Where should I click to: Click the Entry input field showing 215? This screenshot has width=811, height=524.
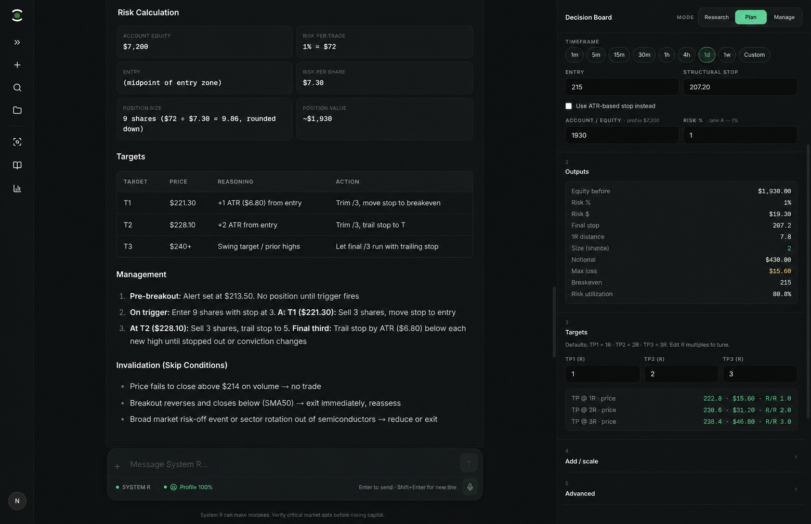(622, 87)
